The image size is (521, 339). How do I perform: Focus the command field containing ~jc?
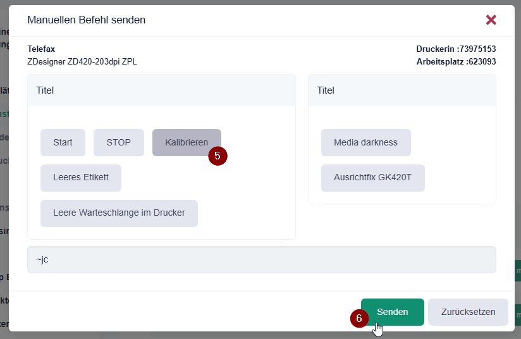coord(262,259)
